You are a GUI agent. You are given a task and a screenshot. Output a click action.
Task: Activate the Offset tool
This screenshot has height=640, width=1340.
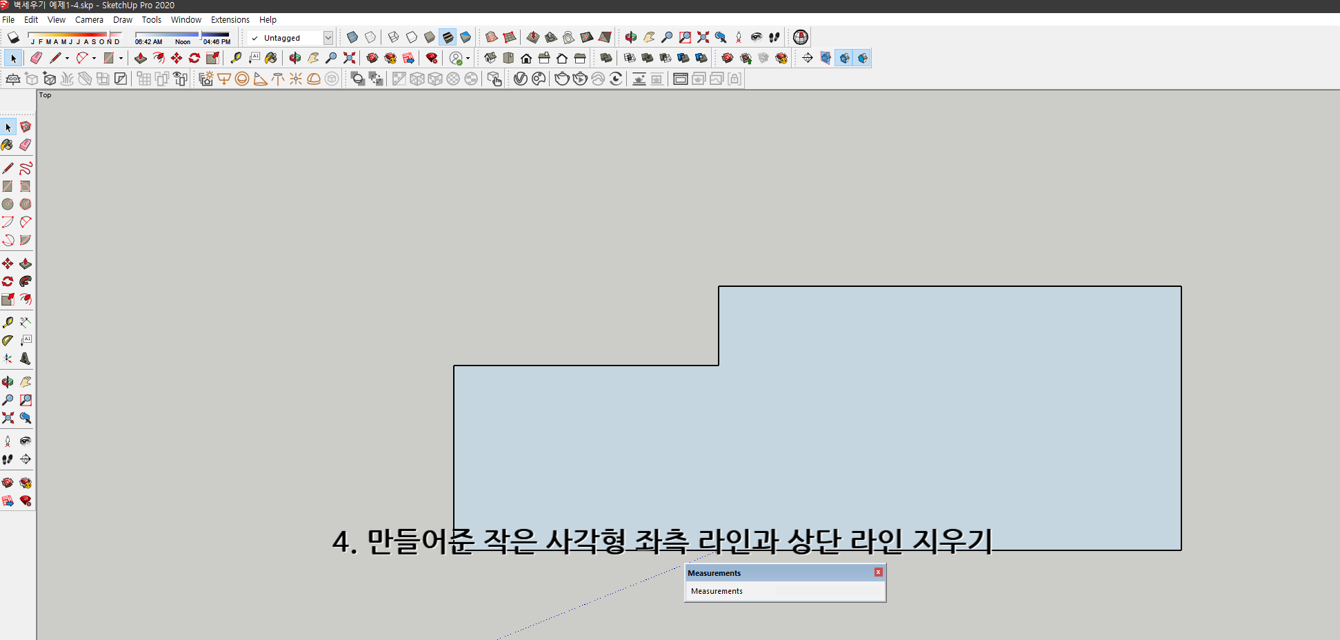point(26,299)
